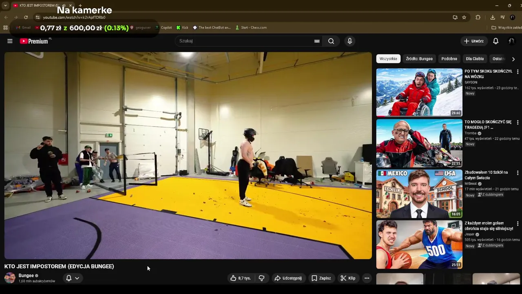Open the on-screen keyboard in search box

(317, 41)
